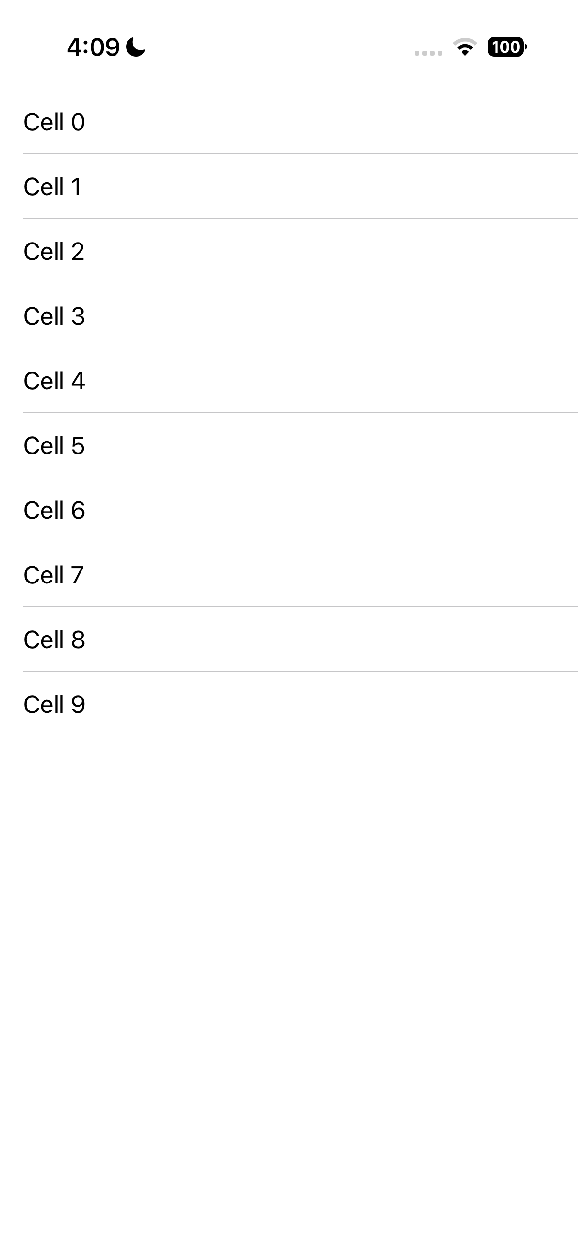
Task: Select the Cell 9 row
Action: (289, 704)
